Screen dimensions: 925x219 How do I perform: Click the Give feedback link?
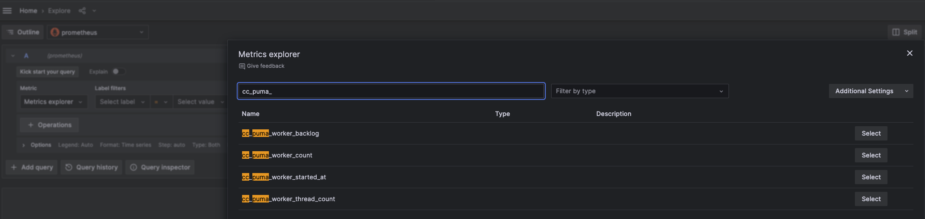pos(265,66)
